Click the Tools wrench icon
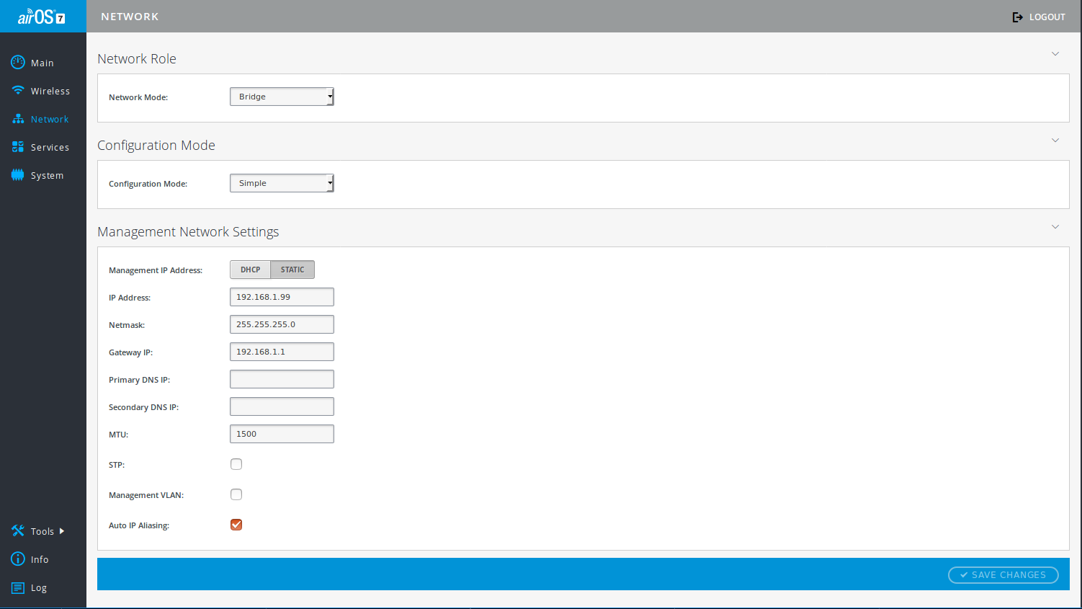The height and width of the screenshot is (609, 1082). (18, 531)
